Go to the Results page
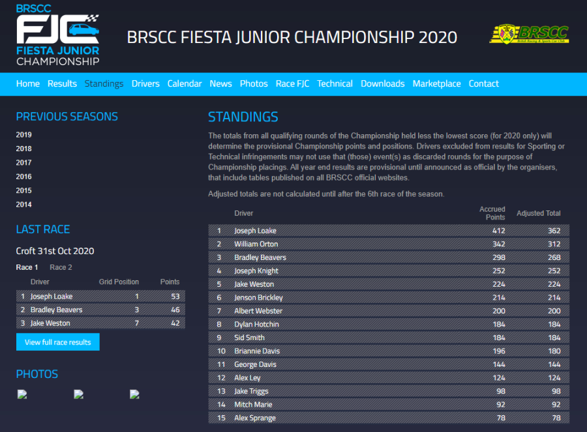The image size is (587, 432). (x=62, y=83)
